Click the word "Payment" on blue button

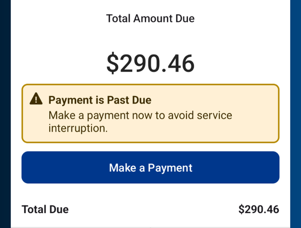[x=170, y=168]
